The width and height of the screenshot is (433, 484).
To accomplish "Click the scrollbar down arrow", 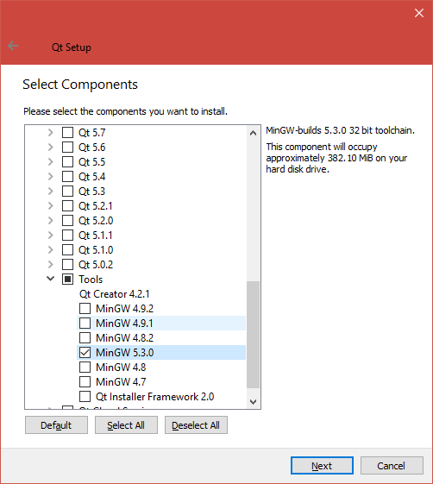I will (254, 401).
